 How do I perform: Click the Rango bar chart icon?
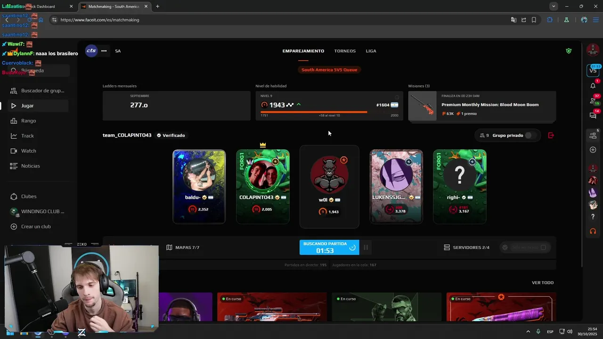(14, 121)
